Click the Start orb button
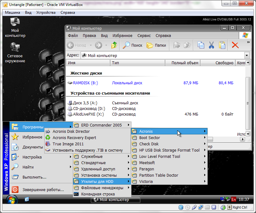 12,199
